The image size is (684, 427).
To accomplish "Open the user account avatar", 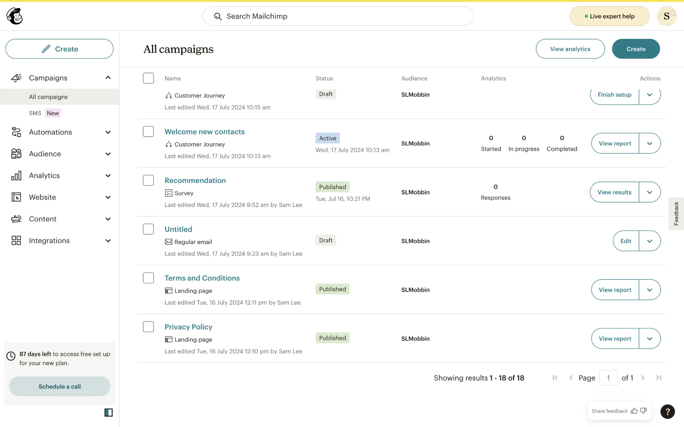I will tap(666, 16).
